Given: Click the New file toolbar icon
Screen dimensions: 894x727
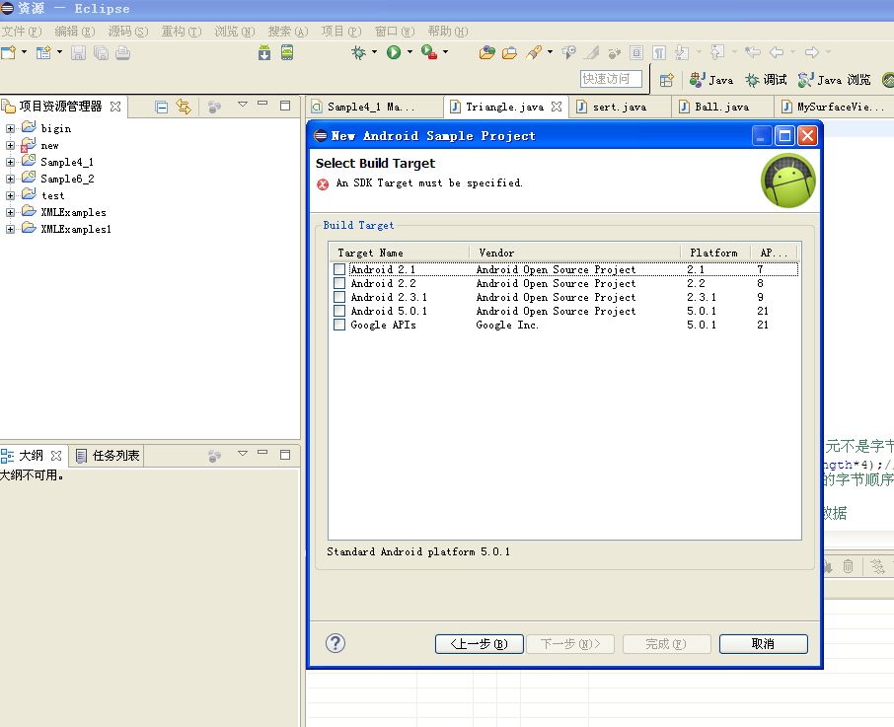Looking at the screenshot, I should (x=9, y=52).
